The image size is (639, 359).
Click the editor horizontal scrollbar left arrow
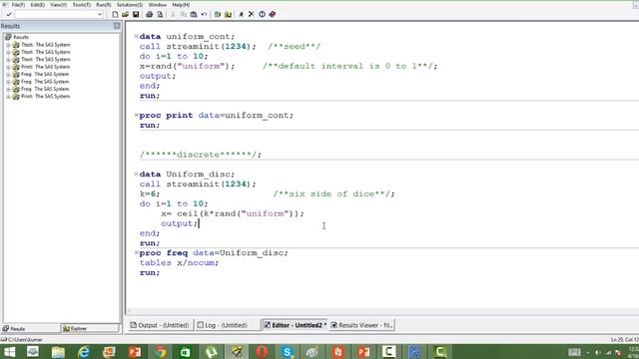click(130, 311)
